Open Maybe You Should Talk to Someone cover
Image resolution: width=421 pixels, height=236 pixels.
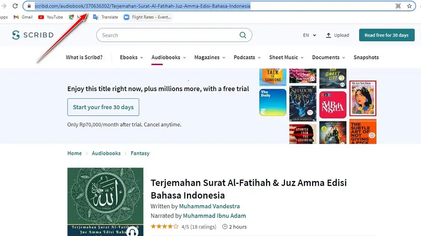[x=273, y=77]
